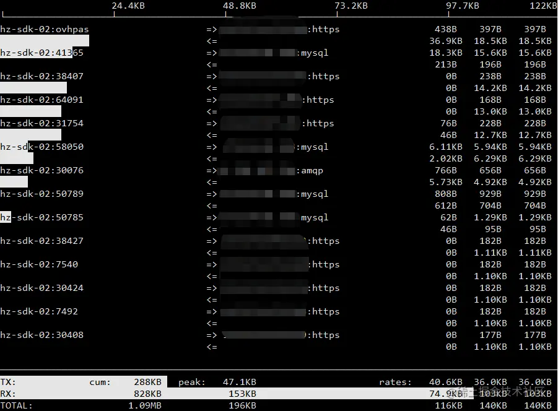Screen dimensions: 558x411
Task: Click the :amqp port label
Action: pyautogui.click(x=310, y=171)
